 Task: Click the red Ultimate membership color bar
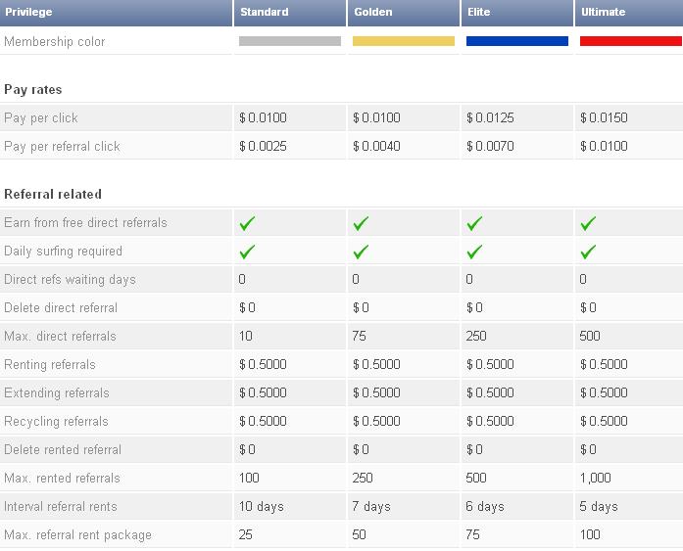[630, 41]
